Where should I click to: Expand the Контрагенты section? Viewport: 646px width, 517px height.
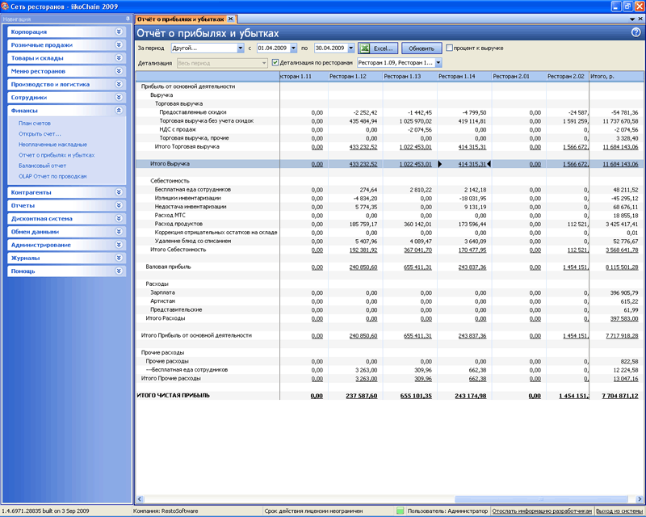pyautogui.click(x=119, y=192)
